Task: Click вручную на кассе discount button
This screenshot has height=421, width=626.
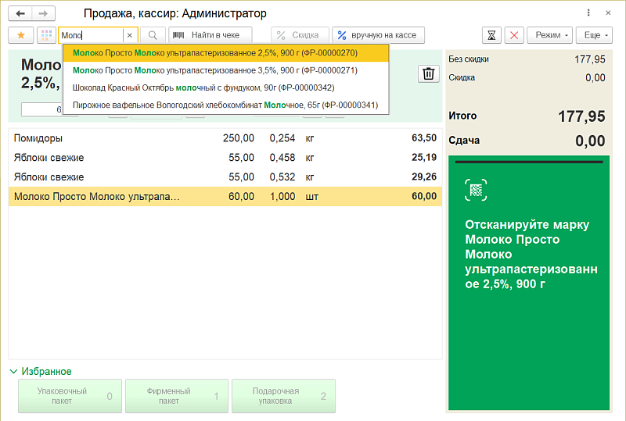Action: pos(379,35)
